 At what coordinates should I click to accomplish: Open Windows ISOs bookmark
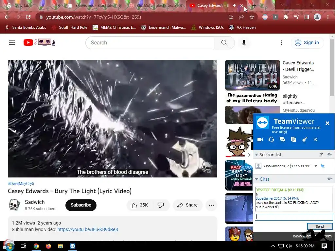(x=207, y=27)
